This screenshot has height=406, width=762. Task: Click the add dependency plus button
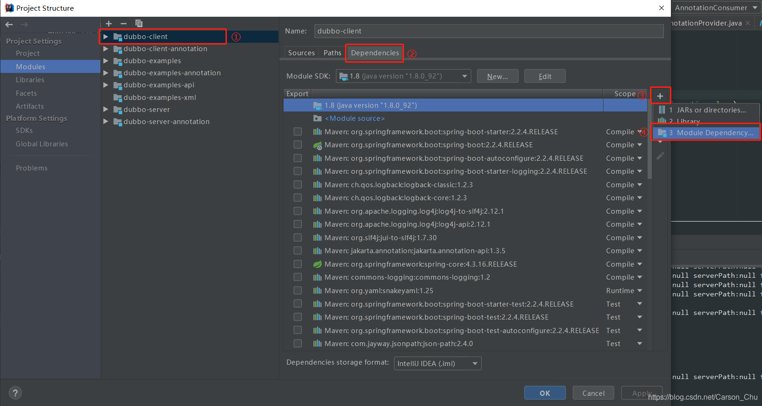coord(660,96)
